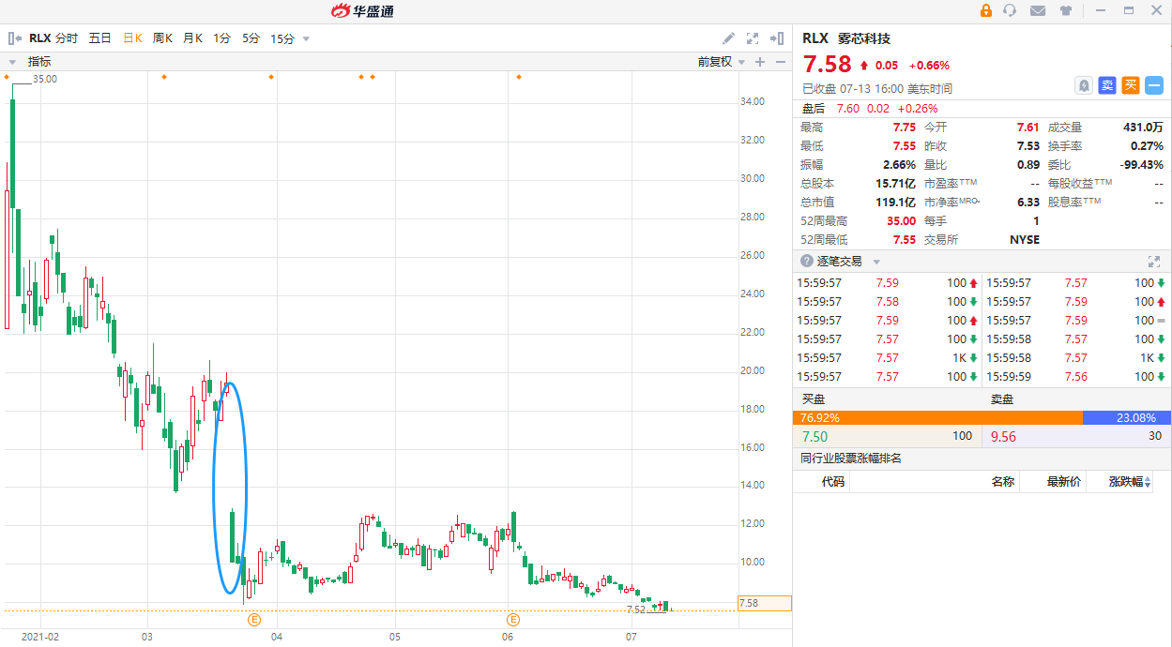The height and width of the screenshot is (647, 1172).
Task: Click the 52周最高 value 35.00
Action: 901,221
